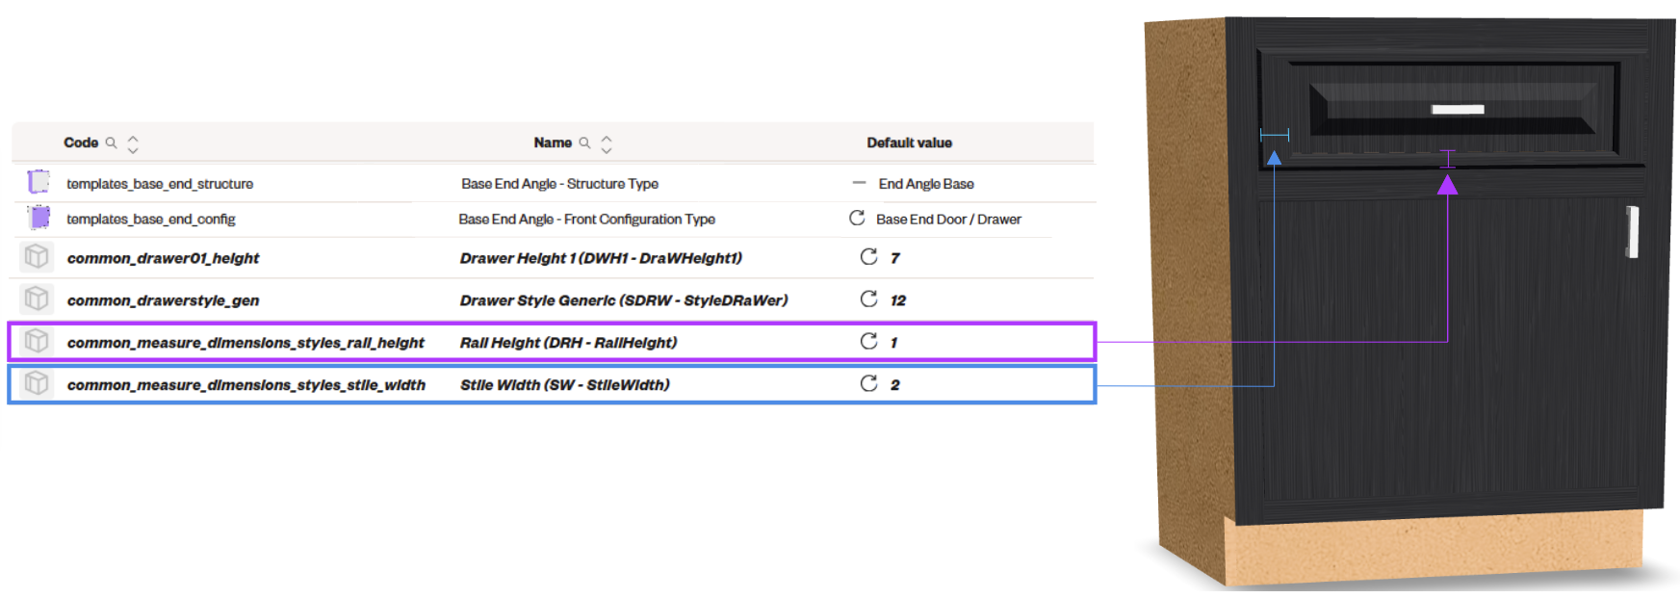Open the templates_base_end_structure code entry
The image size is (1680, 598).
tap(160, 184)
